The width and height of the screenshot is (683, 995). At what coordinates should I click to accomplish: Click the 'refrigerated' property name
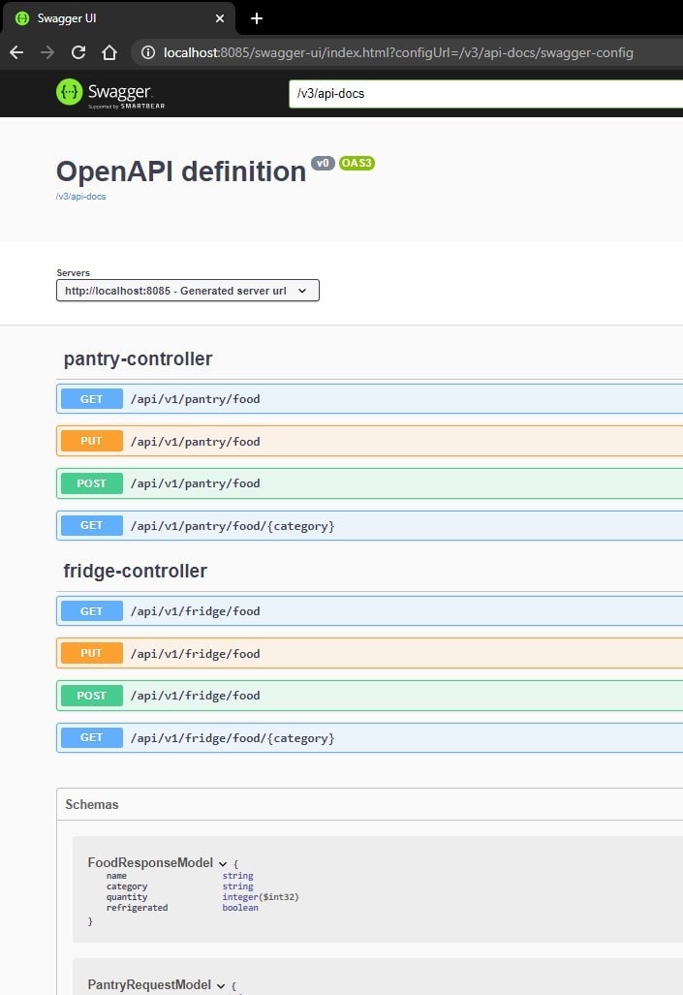pos(138,908)
